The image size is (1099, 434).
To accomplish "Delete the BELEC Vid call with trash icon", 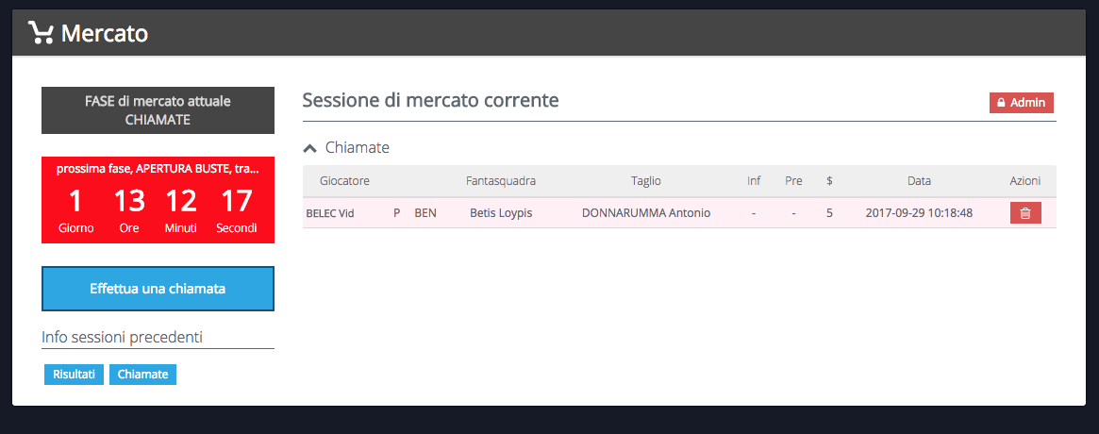I will [x=1025, y=213].
